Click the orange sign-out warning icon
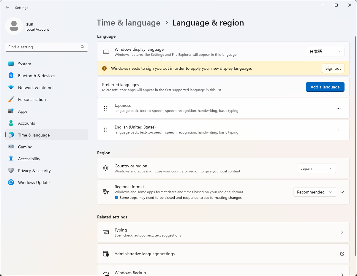This screenshot has height=276, width=357. 104,68
